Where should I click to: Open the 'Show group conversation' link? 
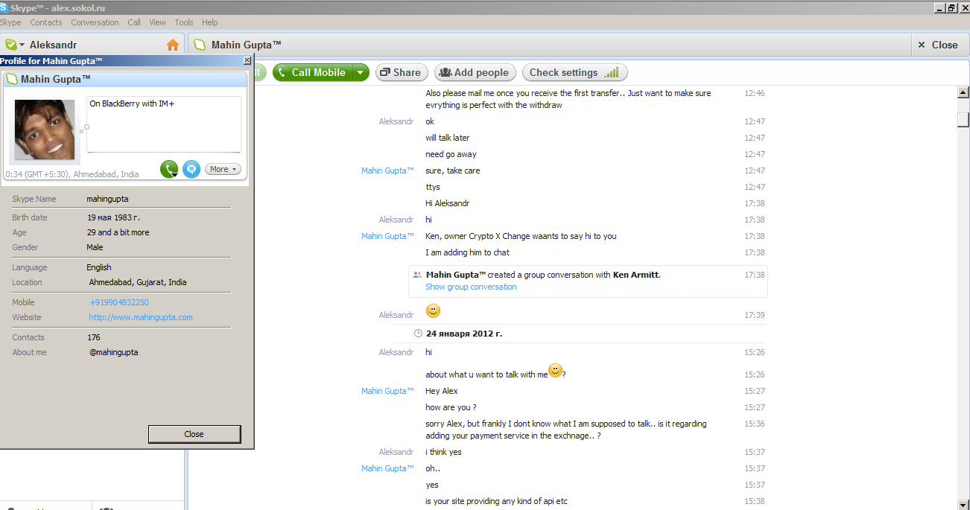[x=471, y=287]
